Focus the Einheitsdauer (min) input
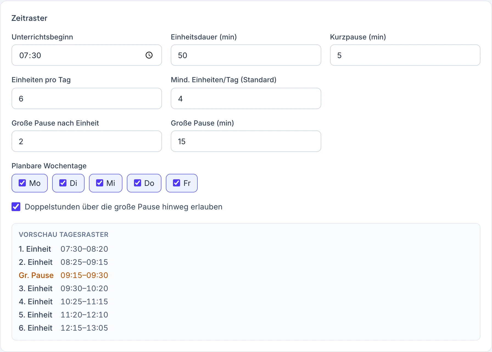This screenshot has width=492, height=352. 246,55
